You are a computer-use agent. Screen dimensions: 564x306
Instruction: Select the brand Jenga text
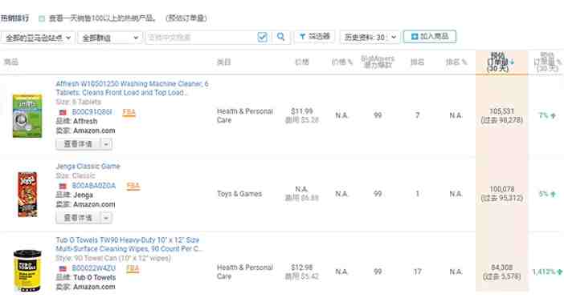83,195
